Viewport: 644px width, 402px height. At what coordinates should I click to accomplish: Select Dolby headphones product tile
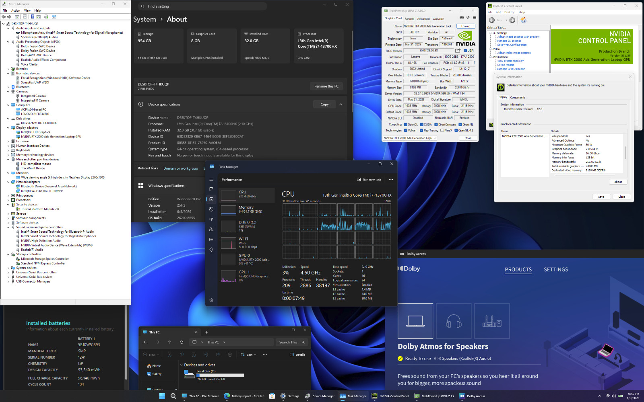click(454, 321)
